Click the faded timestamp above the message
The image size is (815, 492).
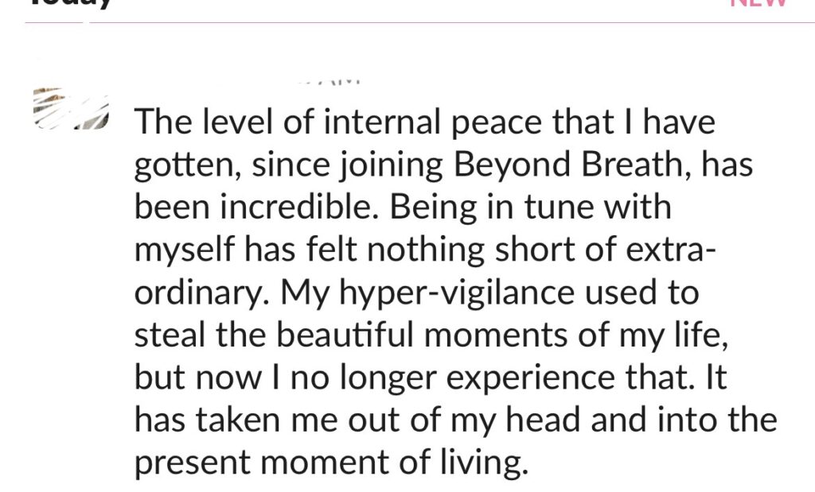tap(330, 82)
